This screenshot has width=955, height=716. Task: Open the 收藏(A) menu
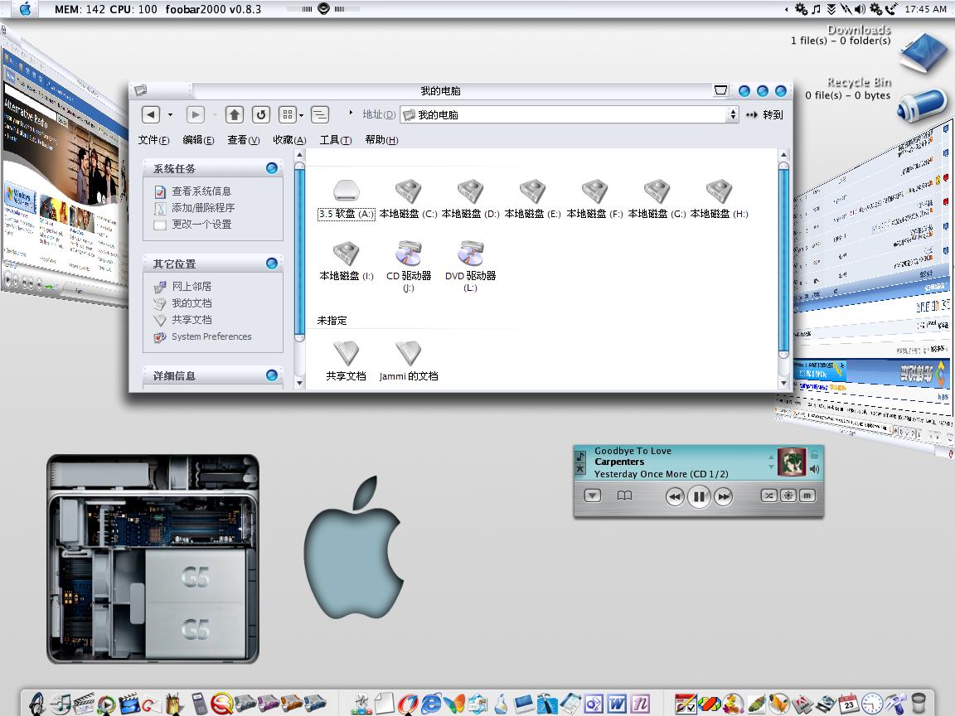(x=289, y=140)
